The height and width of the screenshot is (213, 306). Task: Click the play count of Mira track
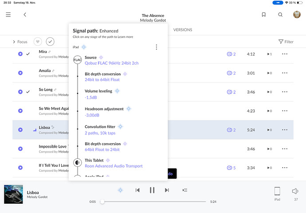point(270,54)
